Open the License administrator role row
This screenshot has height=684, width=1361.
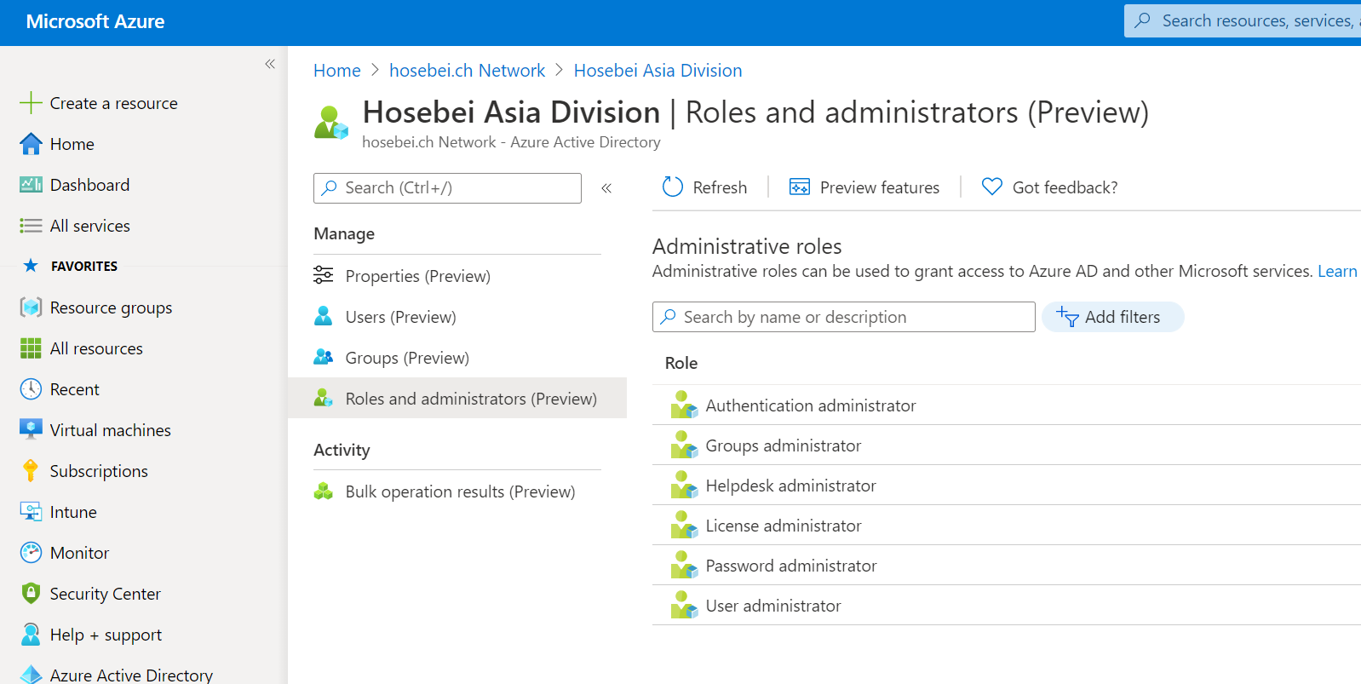1007,526
